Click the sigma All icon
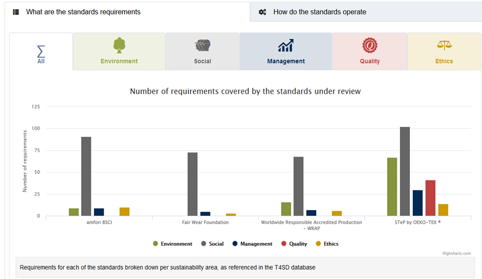Viewport: 482px width, 279px height. tap(41, 52)
